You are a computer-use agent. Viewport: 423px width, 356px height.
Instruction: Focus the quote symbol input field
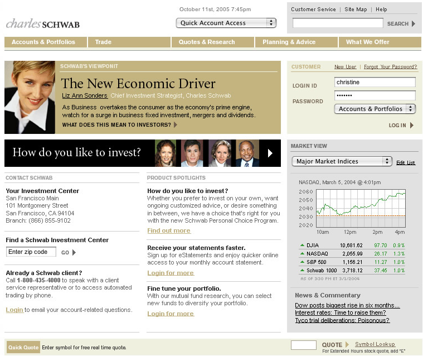[304, 345]
